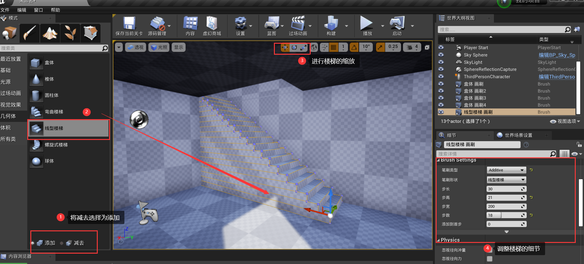Open the 编辑BP_Sky_Sp blueprint link

[x=557, y=55]
